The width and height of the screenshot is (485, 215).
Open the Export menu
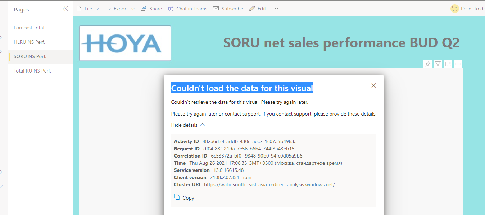[x=120, y=9]
